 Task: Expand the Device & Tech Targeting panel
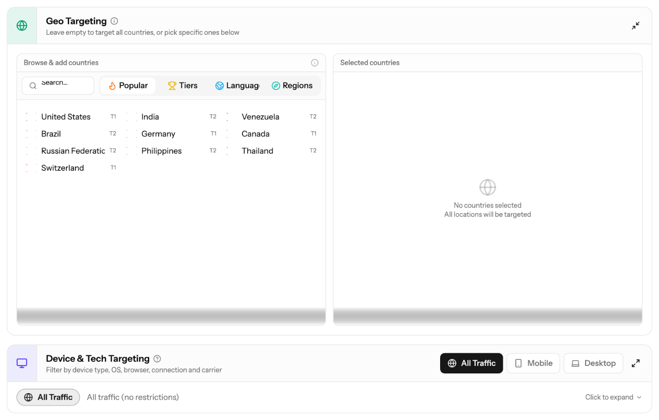tap(635, 363)
